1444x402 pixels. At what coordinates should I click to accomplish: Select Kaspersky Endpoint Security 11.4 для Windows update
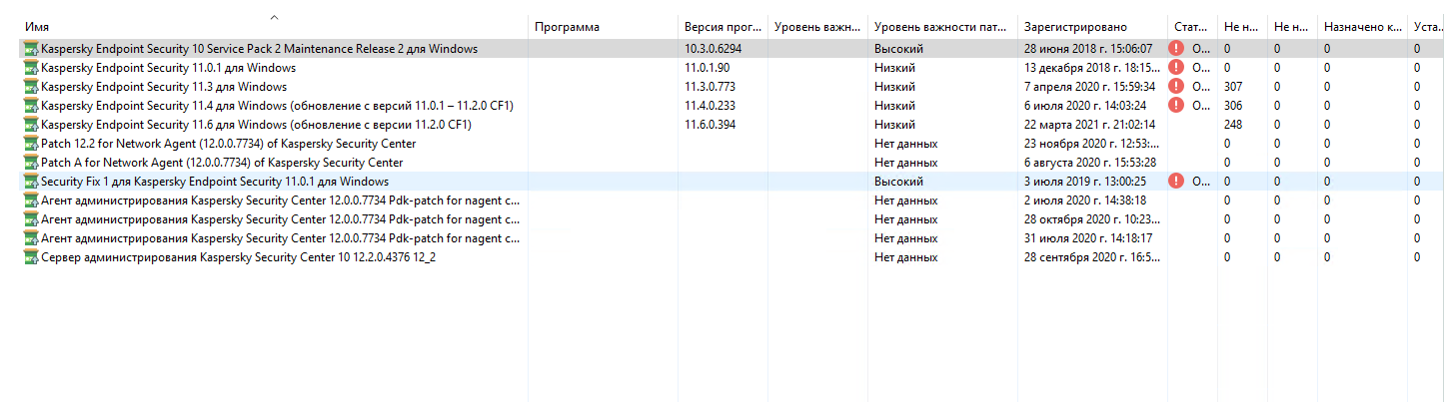tap(277, 106)
